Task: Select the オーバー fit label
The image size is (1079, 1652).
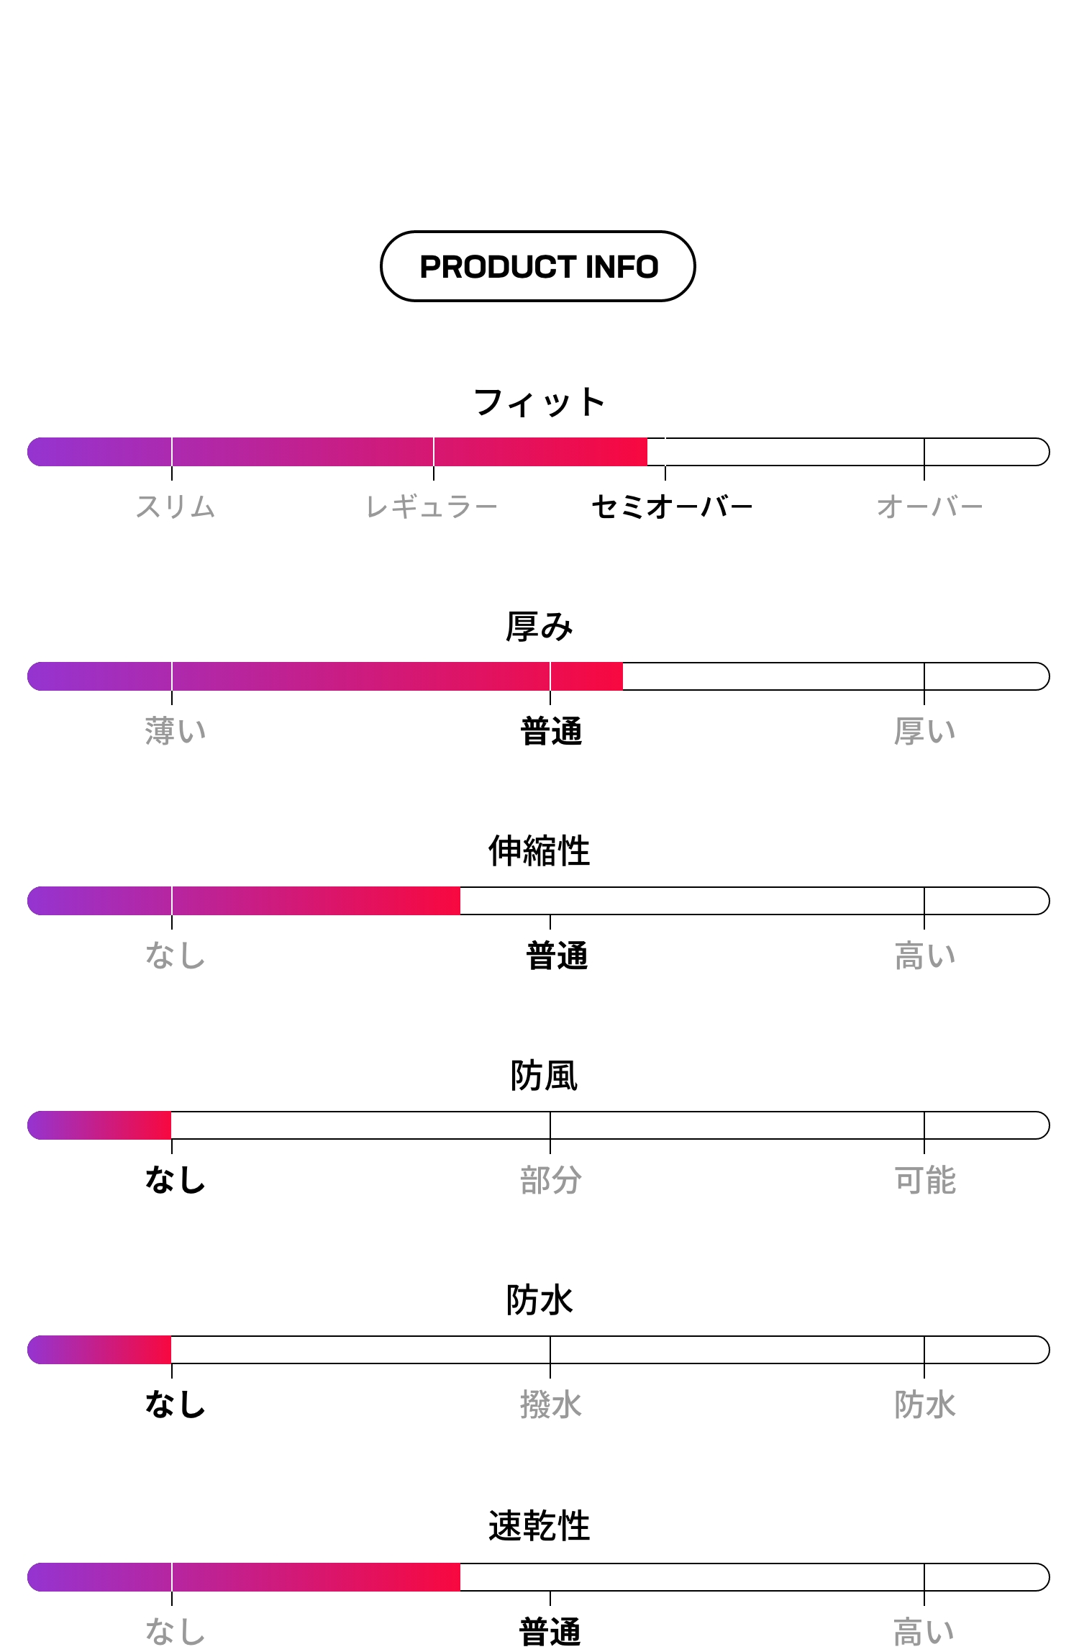Action: pos(929,507)
